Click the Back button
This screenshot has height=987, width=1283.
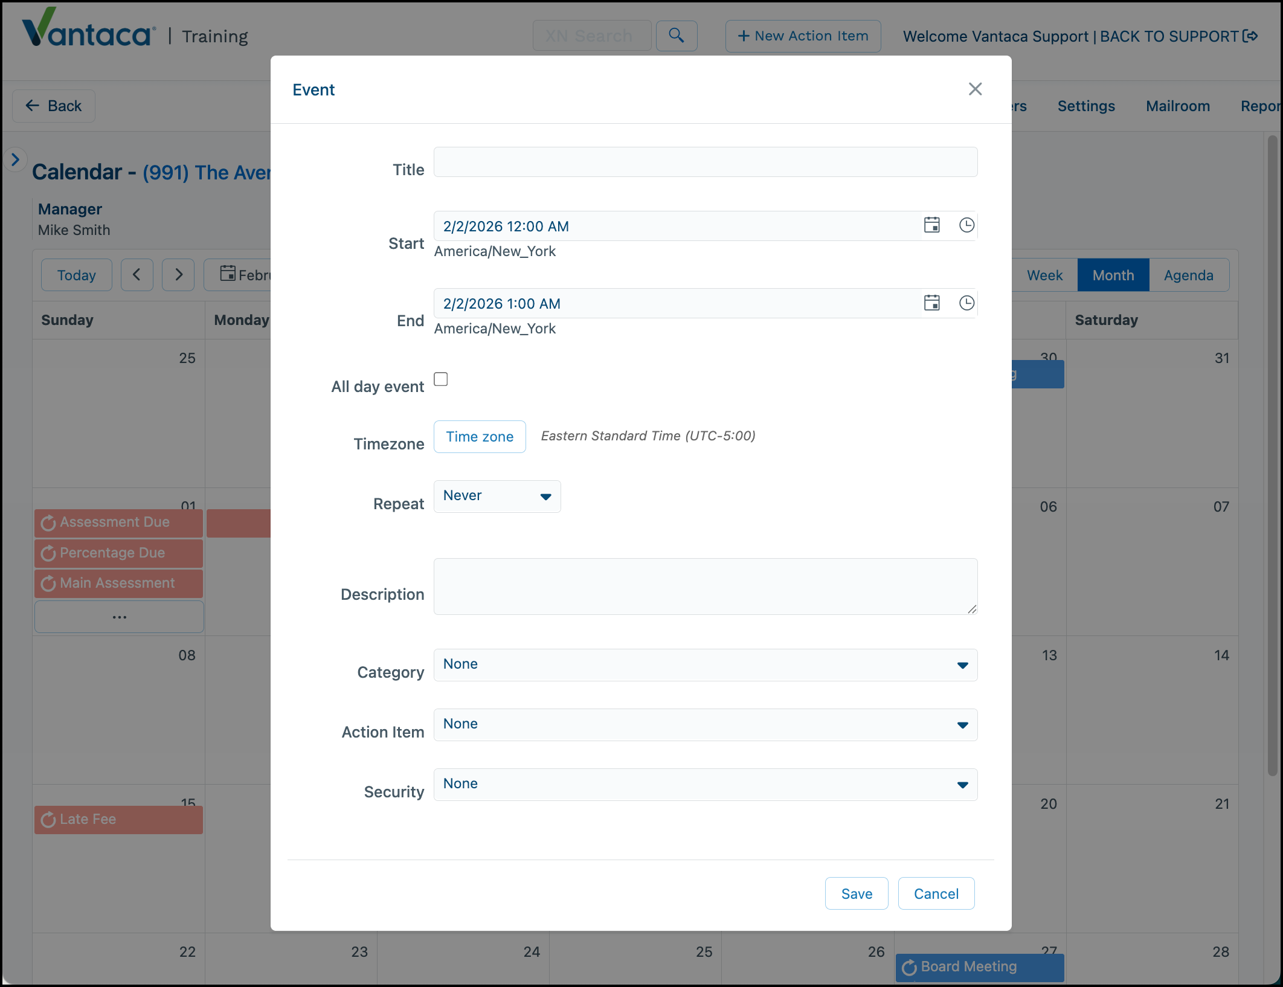54,106
